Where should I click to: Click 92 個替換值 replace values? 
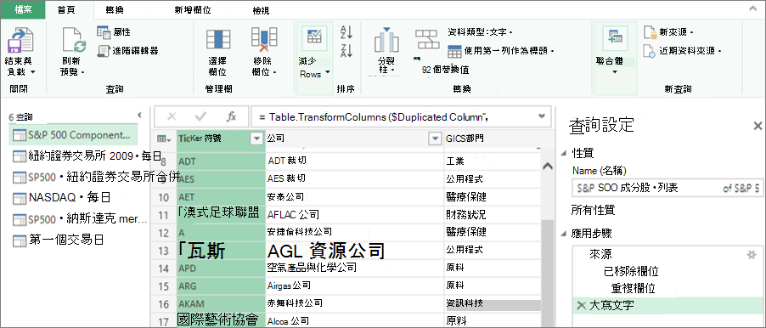[x=445, y=70]
